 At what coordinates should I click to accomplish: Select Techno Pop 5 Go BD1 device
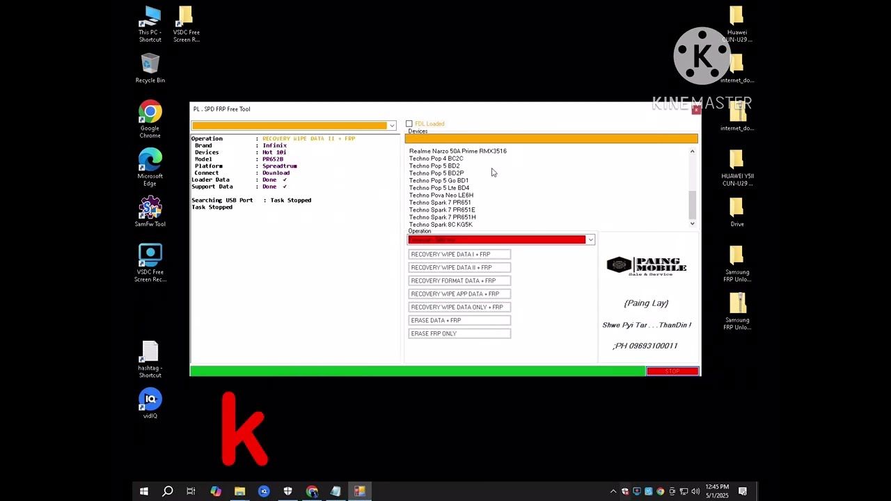439,180
